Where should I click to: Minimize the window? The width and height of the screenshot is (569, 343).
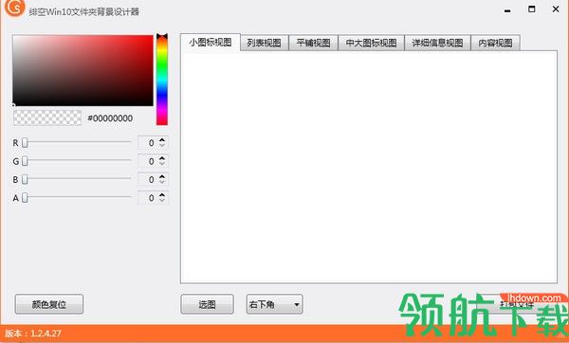(507, 10)
